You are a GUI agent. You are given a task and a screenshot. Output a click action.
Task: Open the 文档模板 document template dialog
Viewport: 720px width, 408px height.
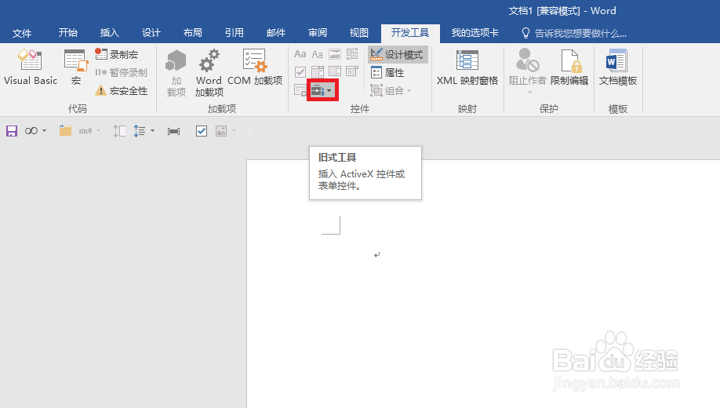[617, 67]
